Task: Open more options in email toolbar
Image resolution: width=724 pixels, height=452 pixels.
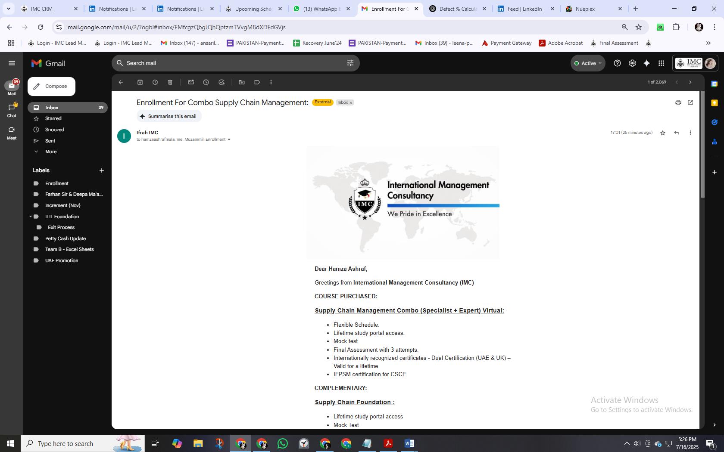Action: (x=271, y=82)
